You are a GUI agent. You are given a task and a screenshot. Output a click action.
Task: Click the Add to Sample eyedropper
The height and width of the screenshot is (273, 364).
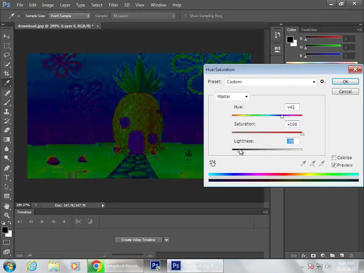point(312,164)
